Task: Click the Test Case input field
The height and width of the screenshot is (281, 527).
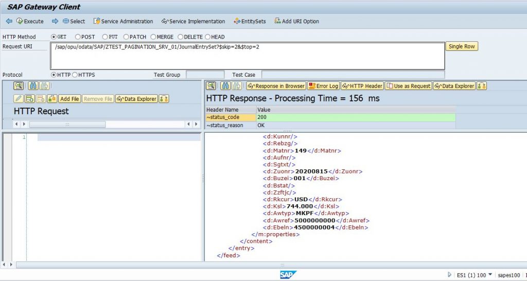Action: [x=353, y=75]
